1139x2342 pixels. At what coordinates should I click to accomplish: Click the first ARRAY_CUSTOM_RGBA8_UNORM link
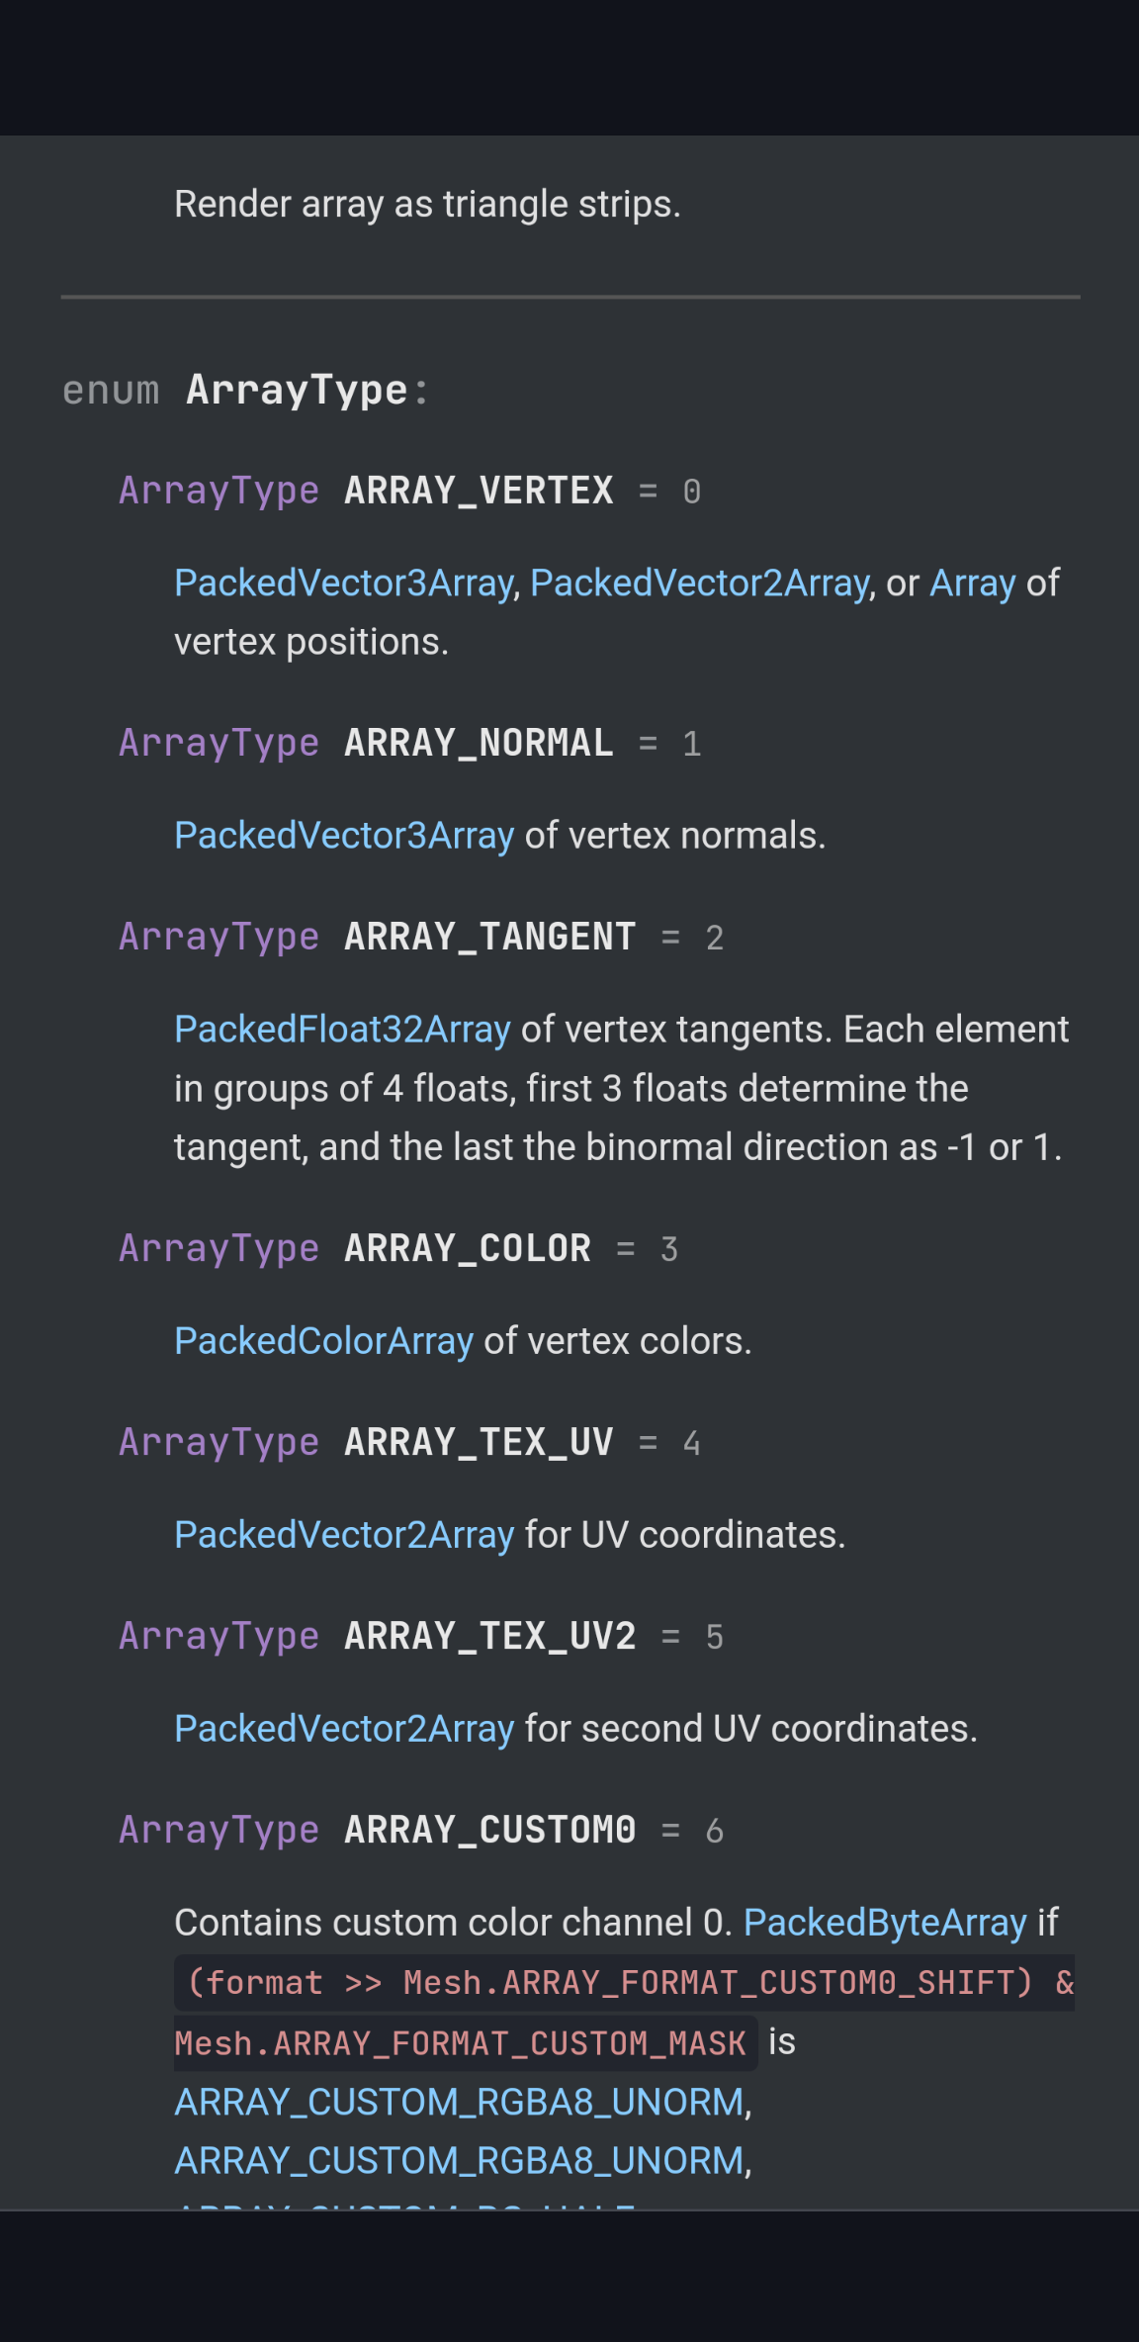(460, 2102)
